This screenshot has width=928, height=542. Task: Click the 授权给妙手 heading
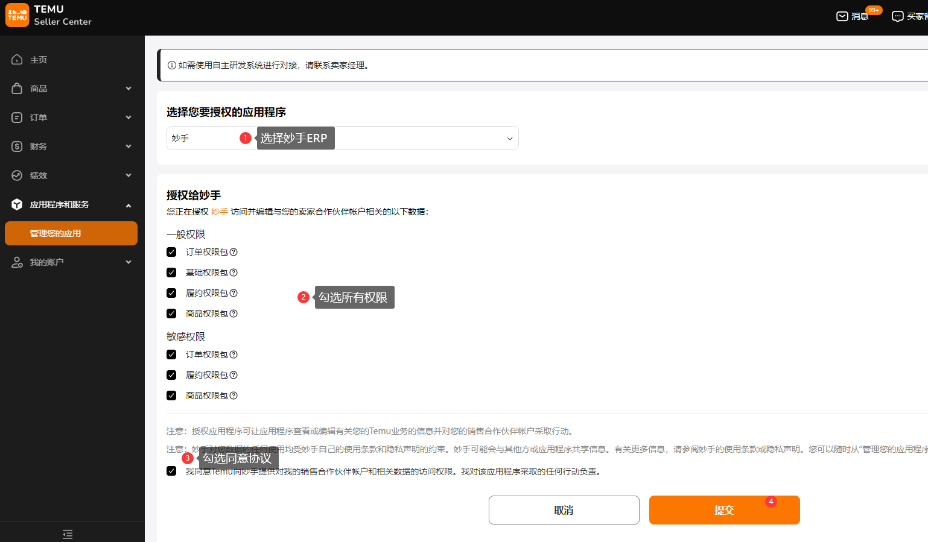tap(194, 195)
